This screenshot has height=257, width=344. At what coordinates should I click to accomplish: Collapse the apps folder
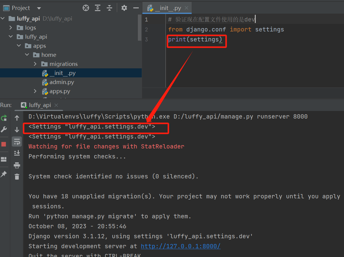[19, 46]
